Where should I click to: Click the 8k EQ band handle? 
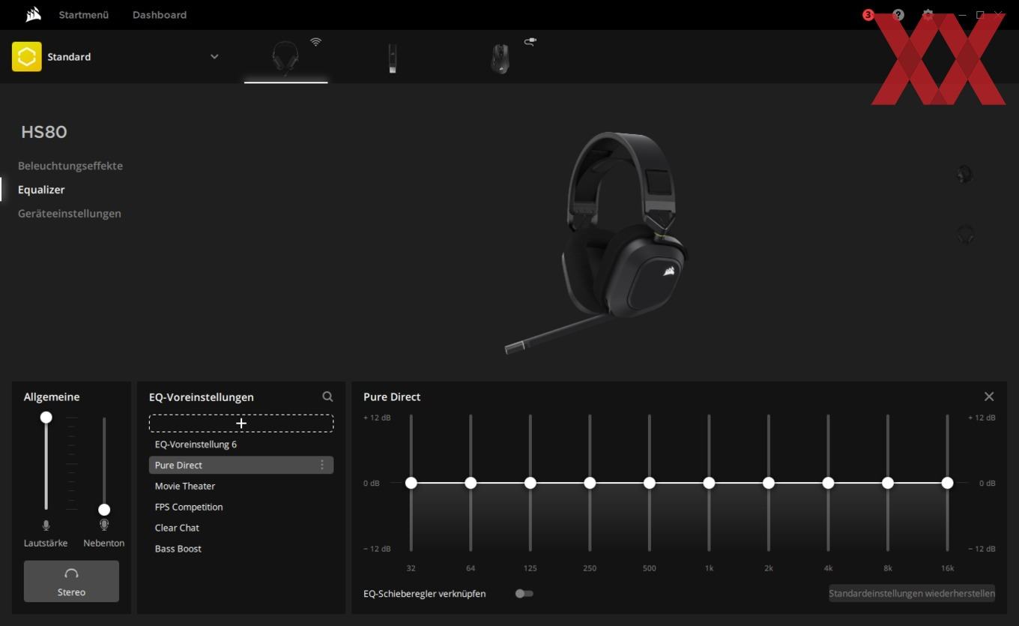click(x=888, y=483)
